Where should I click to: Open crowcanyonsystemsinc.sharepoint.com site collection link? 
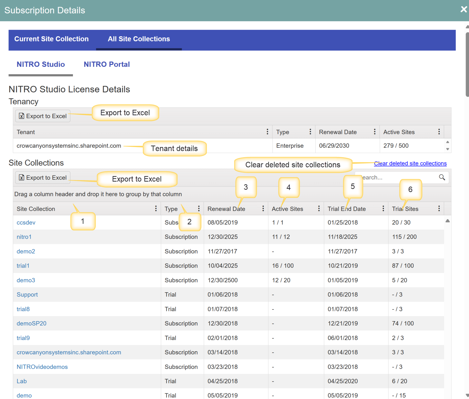pyautogui.click(x=69, y=352)
